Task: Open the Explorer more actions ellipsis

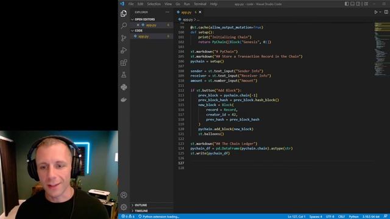Action: tap(168, 12)
